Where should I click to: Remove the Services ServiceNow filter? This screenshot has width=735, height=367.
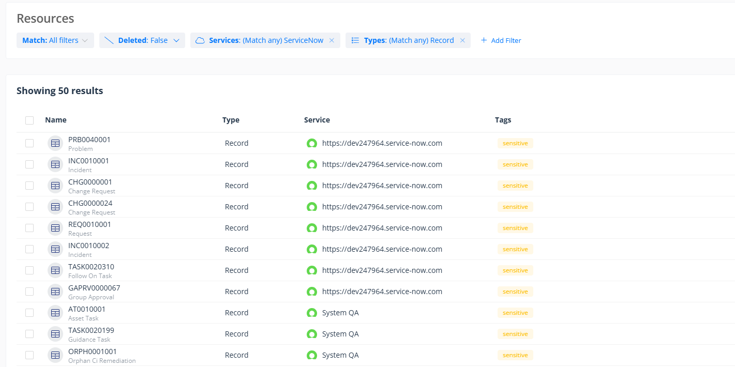point(332,40)
